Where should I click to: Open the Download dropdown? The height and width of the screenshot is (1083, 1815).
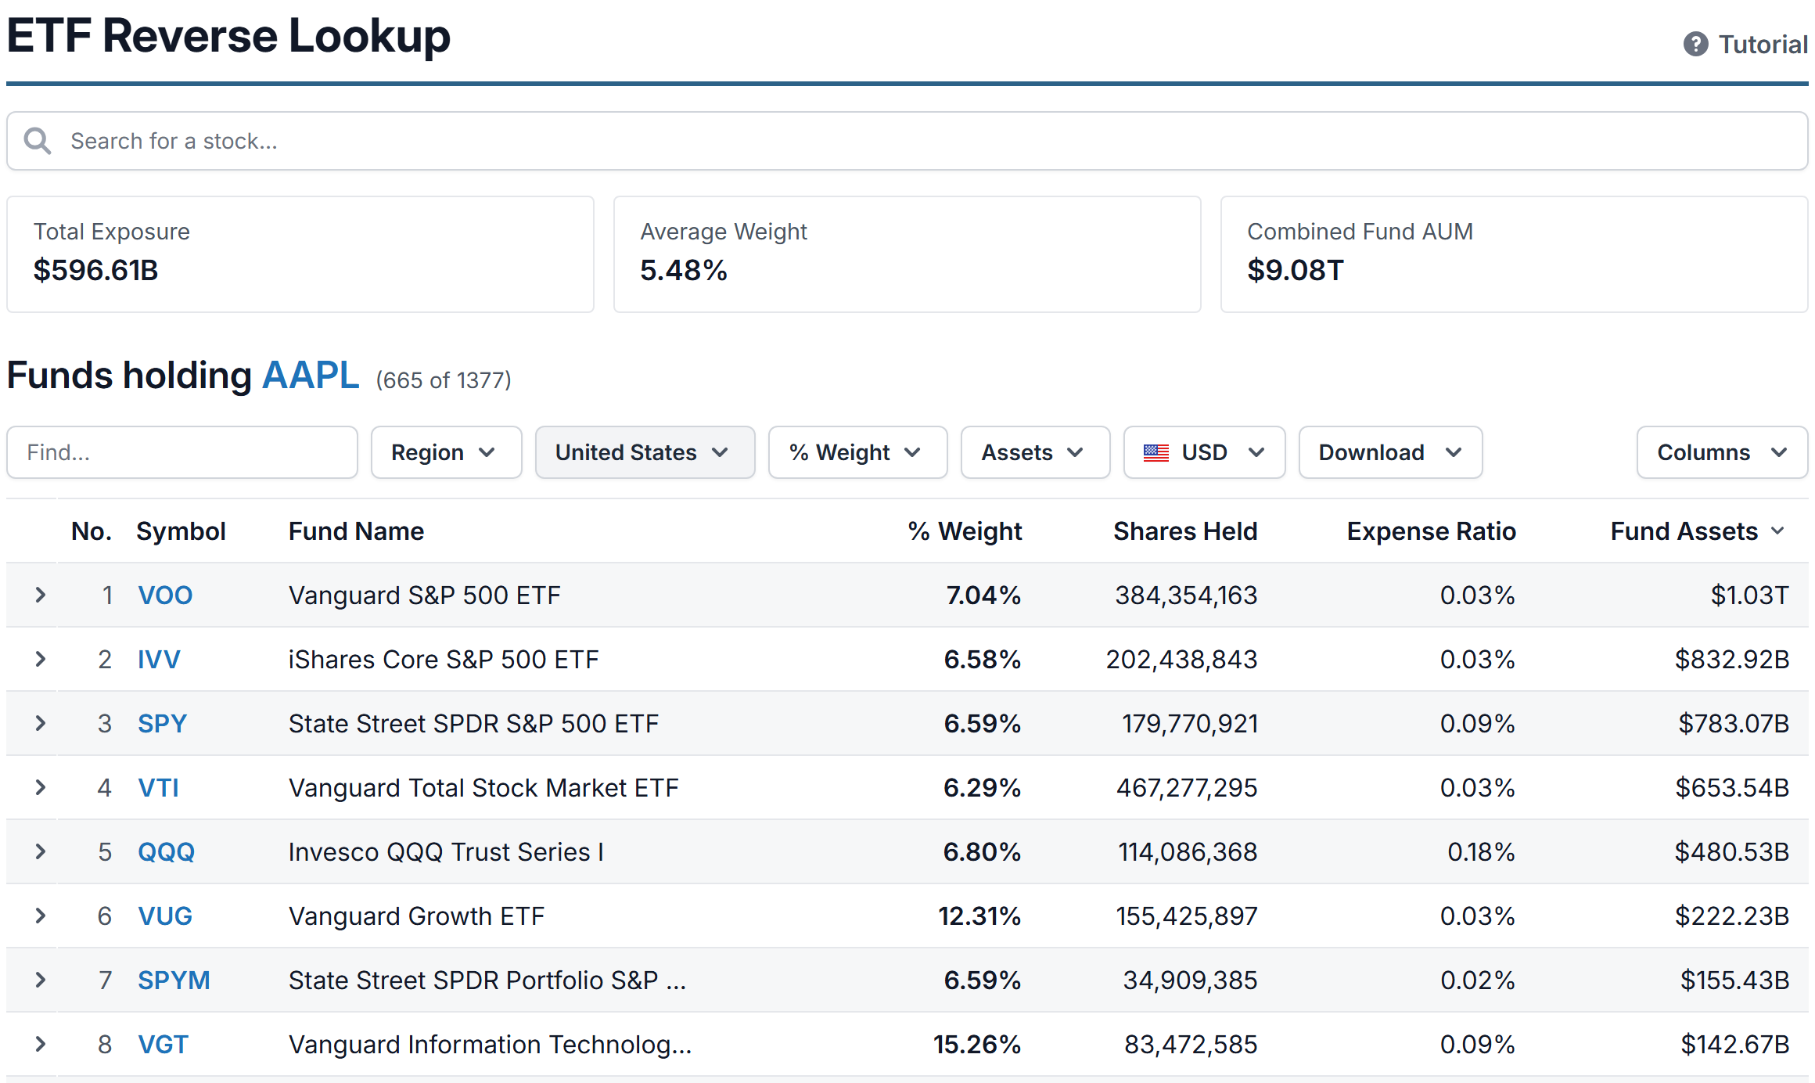pos(1390,452)
